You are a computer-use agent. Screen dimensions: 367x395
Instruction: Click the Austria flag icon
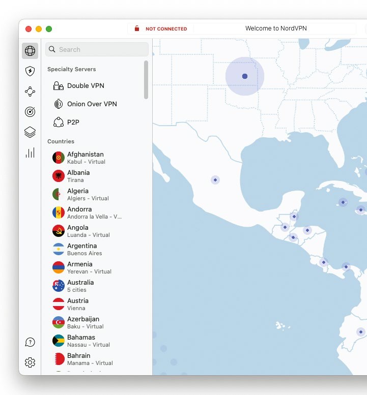pos(59,304)
